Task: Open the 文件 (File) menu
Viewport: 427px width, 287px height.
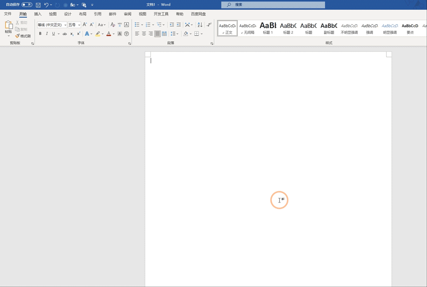Action: [x=8, y=14]
